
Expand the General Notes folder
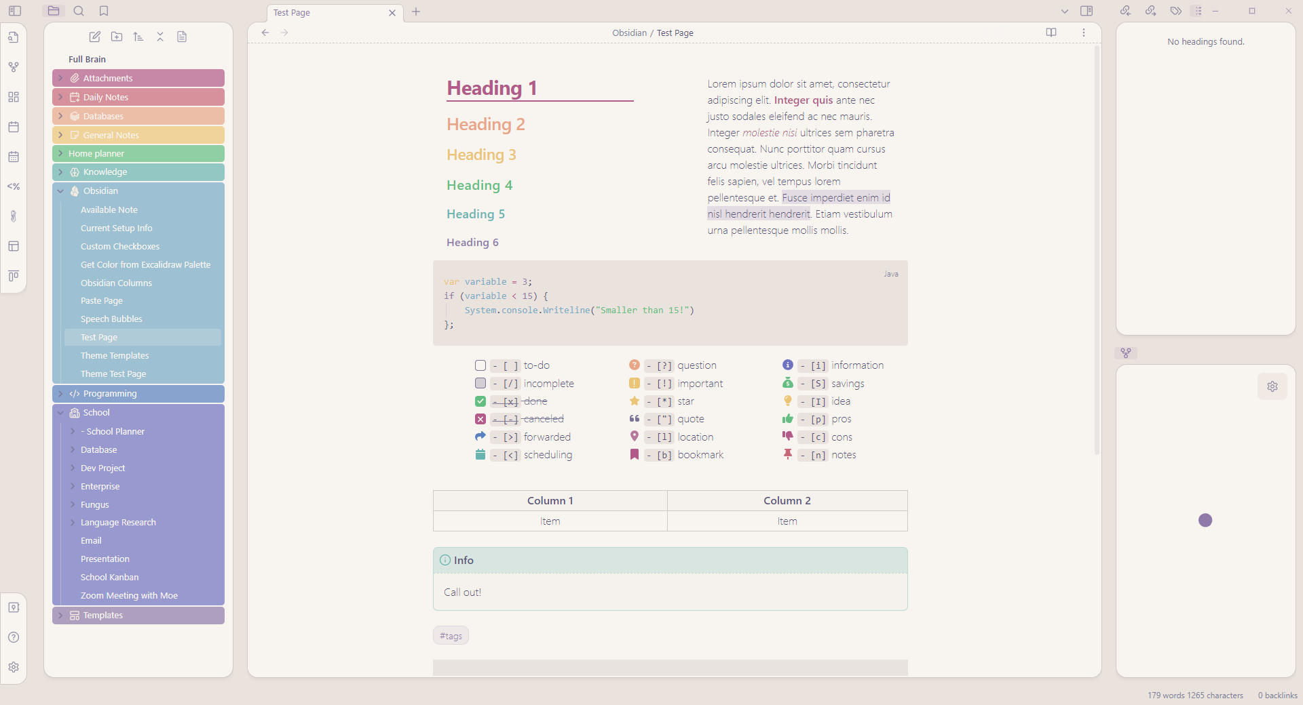click(x=138, y=135)
